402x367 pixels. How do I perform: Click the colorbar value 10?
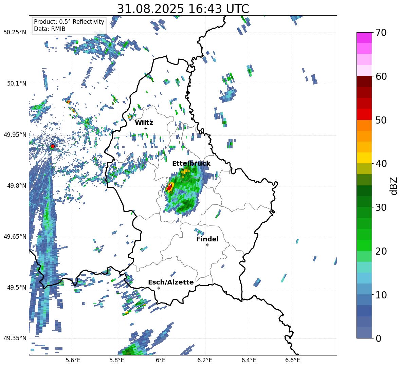tap(381, 295)
